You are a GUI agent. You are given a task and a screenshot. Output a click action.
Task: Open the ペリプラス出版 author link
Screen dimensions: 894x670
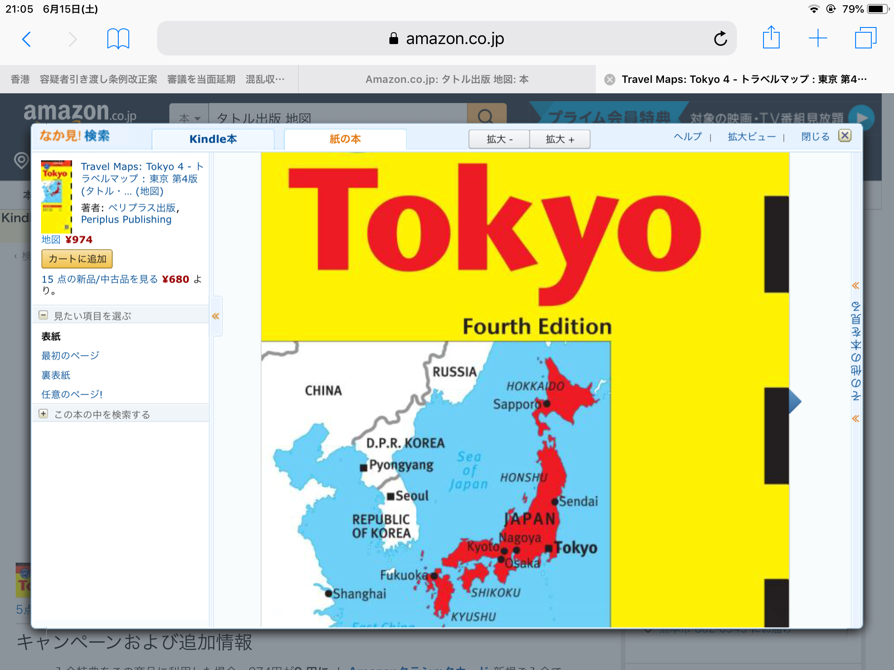tap(142, 208)
